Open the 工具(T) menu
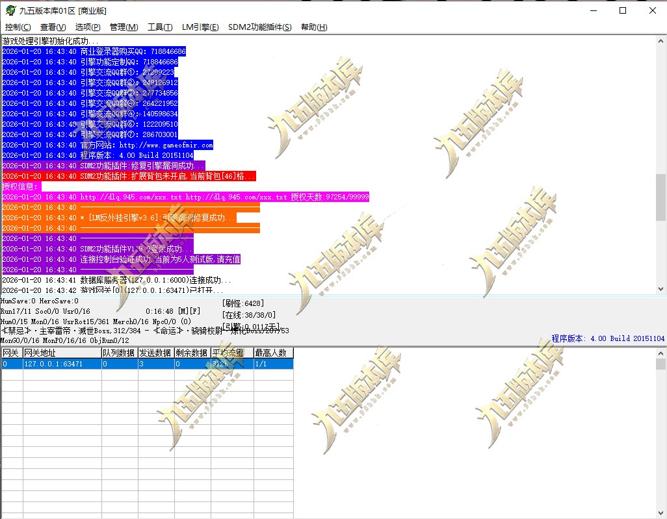The width and height of the screenshot is (667, 519). point(160,27)
